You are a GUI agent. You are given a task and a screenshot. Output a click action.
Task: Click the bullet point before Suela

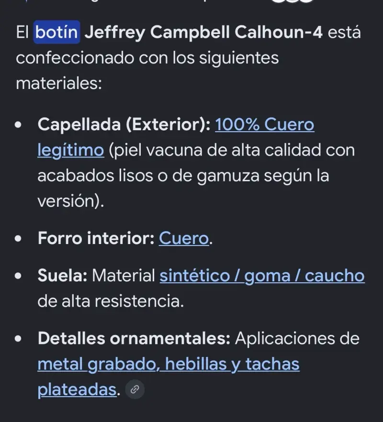18,276
